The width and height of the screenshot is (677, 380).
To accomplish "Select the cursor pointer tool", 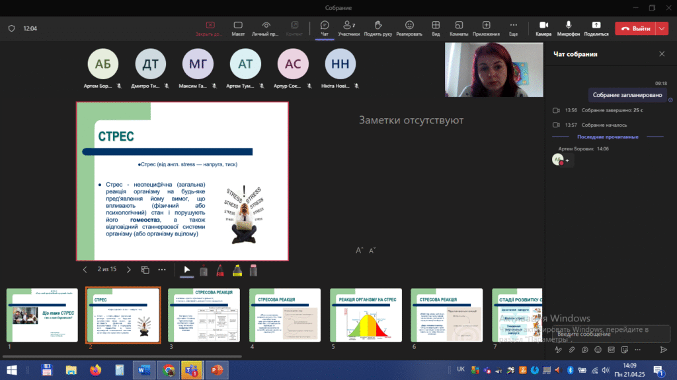I will pos(186,270).
